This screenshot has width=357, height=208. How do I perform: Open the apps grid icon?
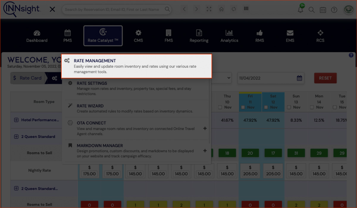point(246,9)
